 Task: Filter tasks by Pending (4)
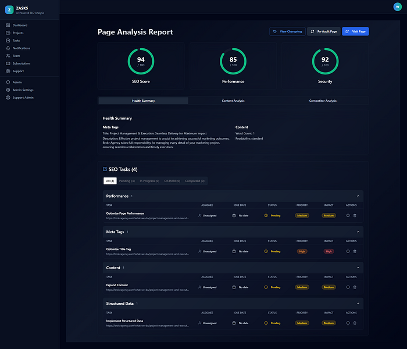128,181
